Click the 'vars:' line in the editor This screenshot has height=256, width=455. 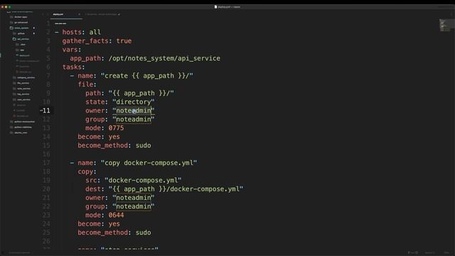click(x=72, y=50)
